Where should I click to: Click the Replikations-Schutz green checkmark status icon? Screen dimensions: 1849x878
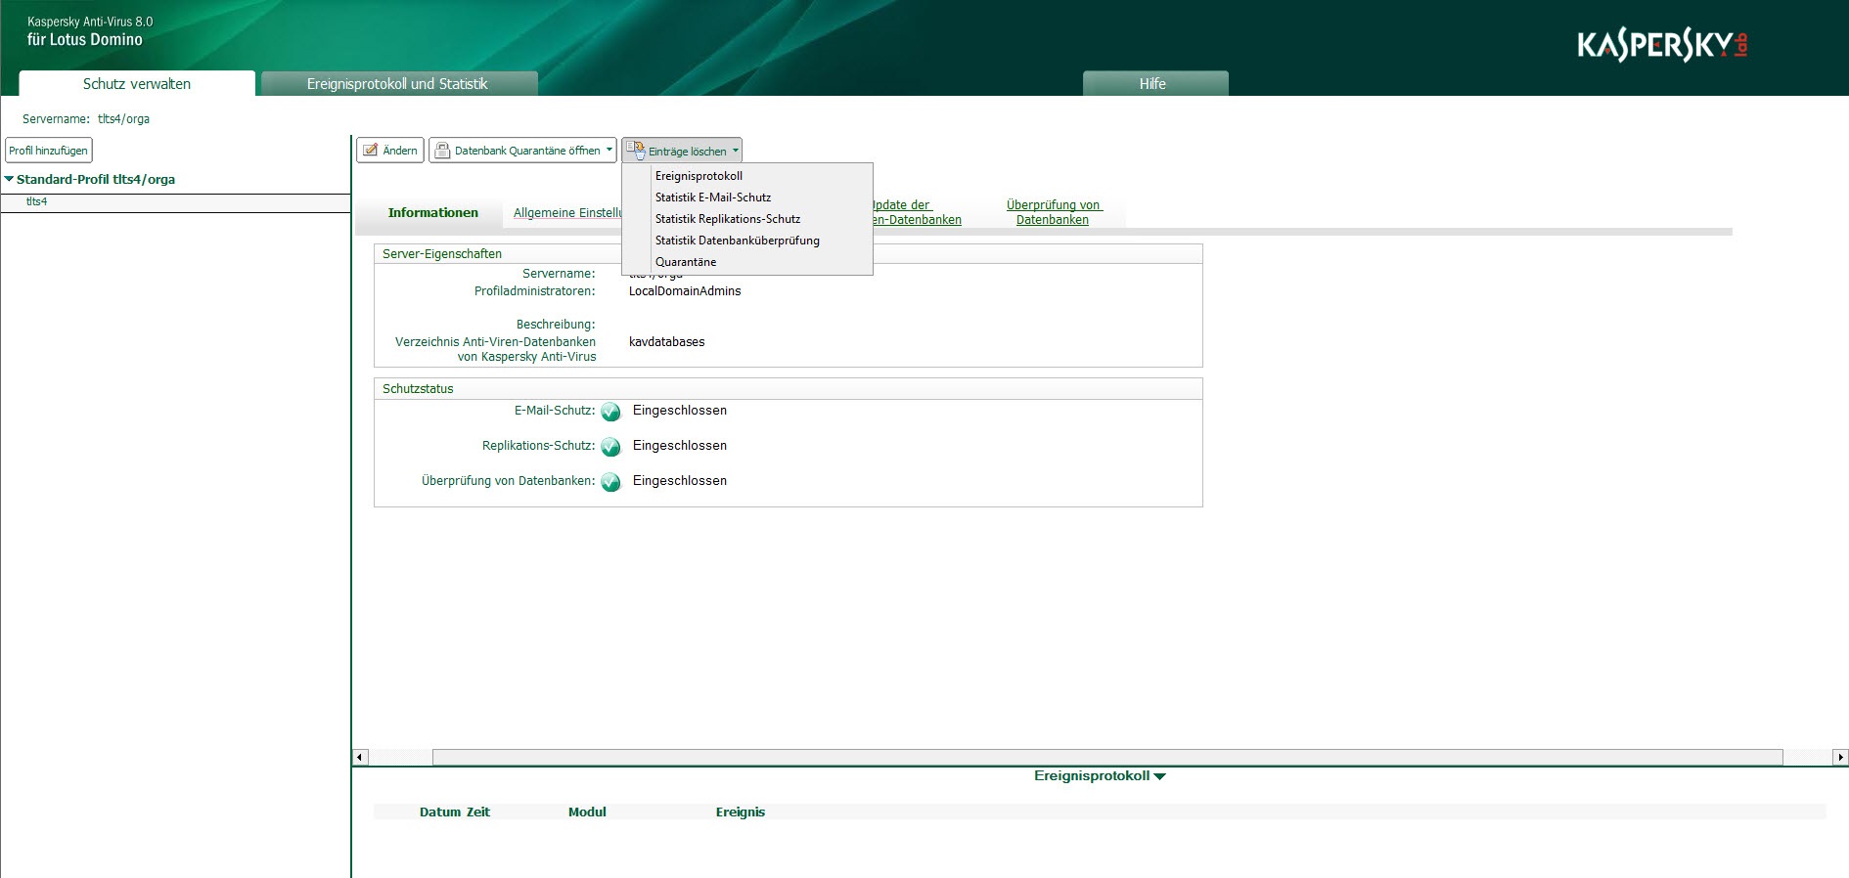tap(610, 447)
